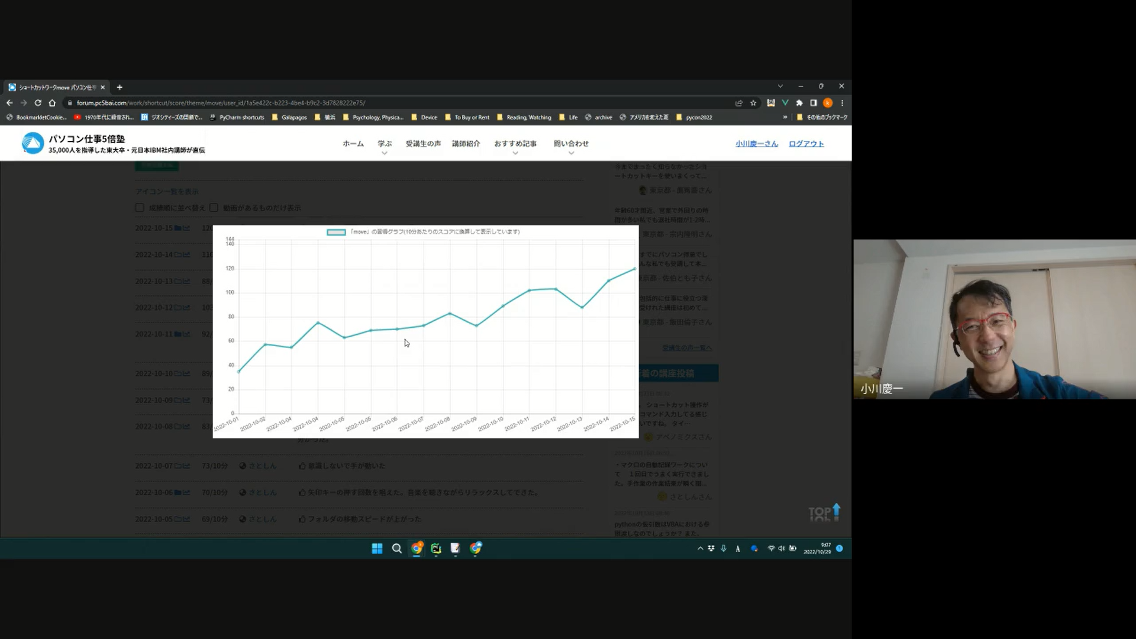Click the share page icon in address bar

pyautogui.click(x=739, y=103)
